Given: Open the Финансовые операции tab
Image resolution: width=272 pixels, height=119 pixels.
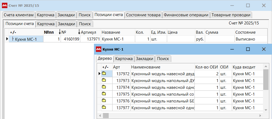Looking at the screenshot, I should click(x=186, y=15).
